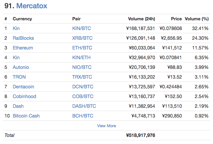This screenshot has height=144, width=213.
Task: Open the KIN/BTC pair link
Action: (82, 28)
